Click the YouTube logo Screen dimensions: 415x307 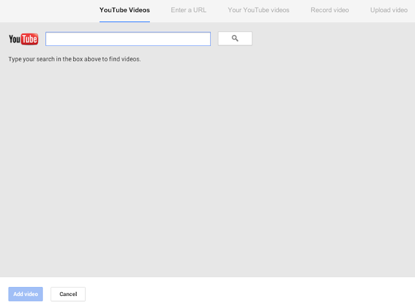click(x=23, y=39)
